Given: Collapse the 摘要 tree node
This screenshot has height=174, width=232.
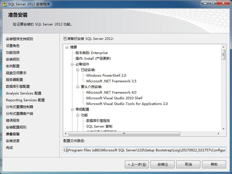Looking at the screenshot, I should [x=67, y=47].
